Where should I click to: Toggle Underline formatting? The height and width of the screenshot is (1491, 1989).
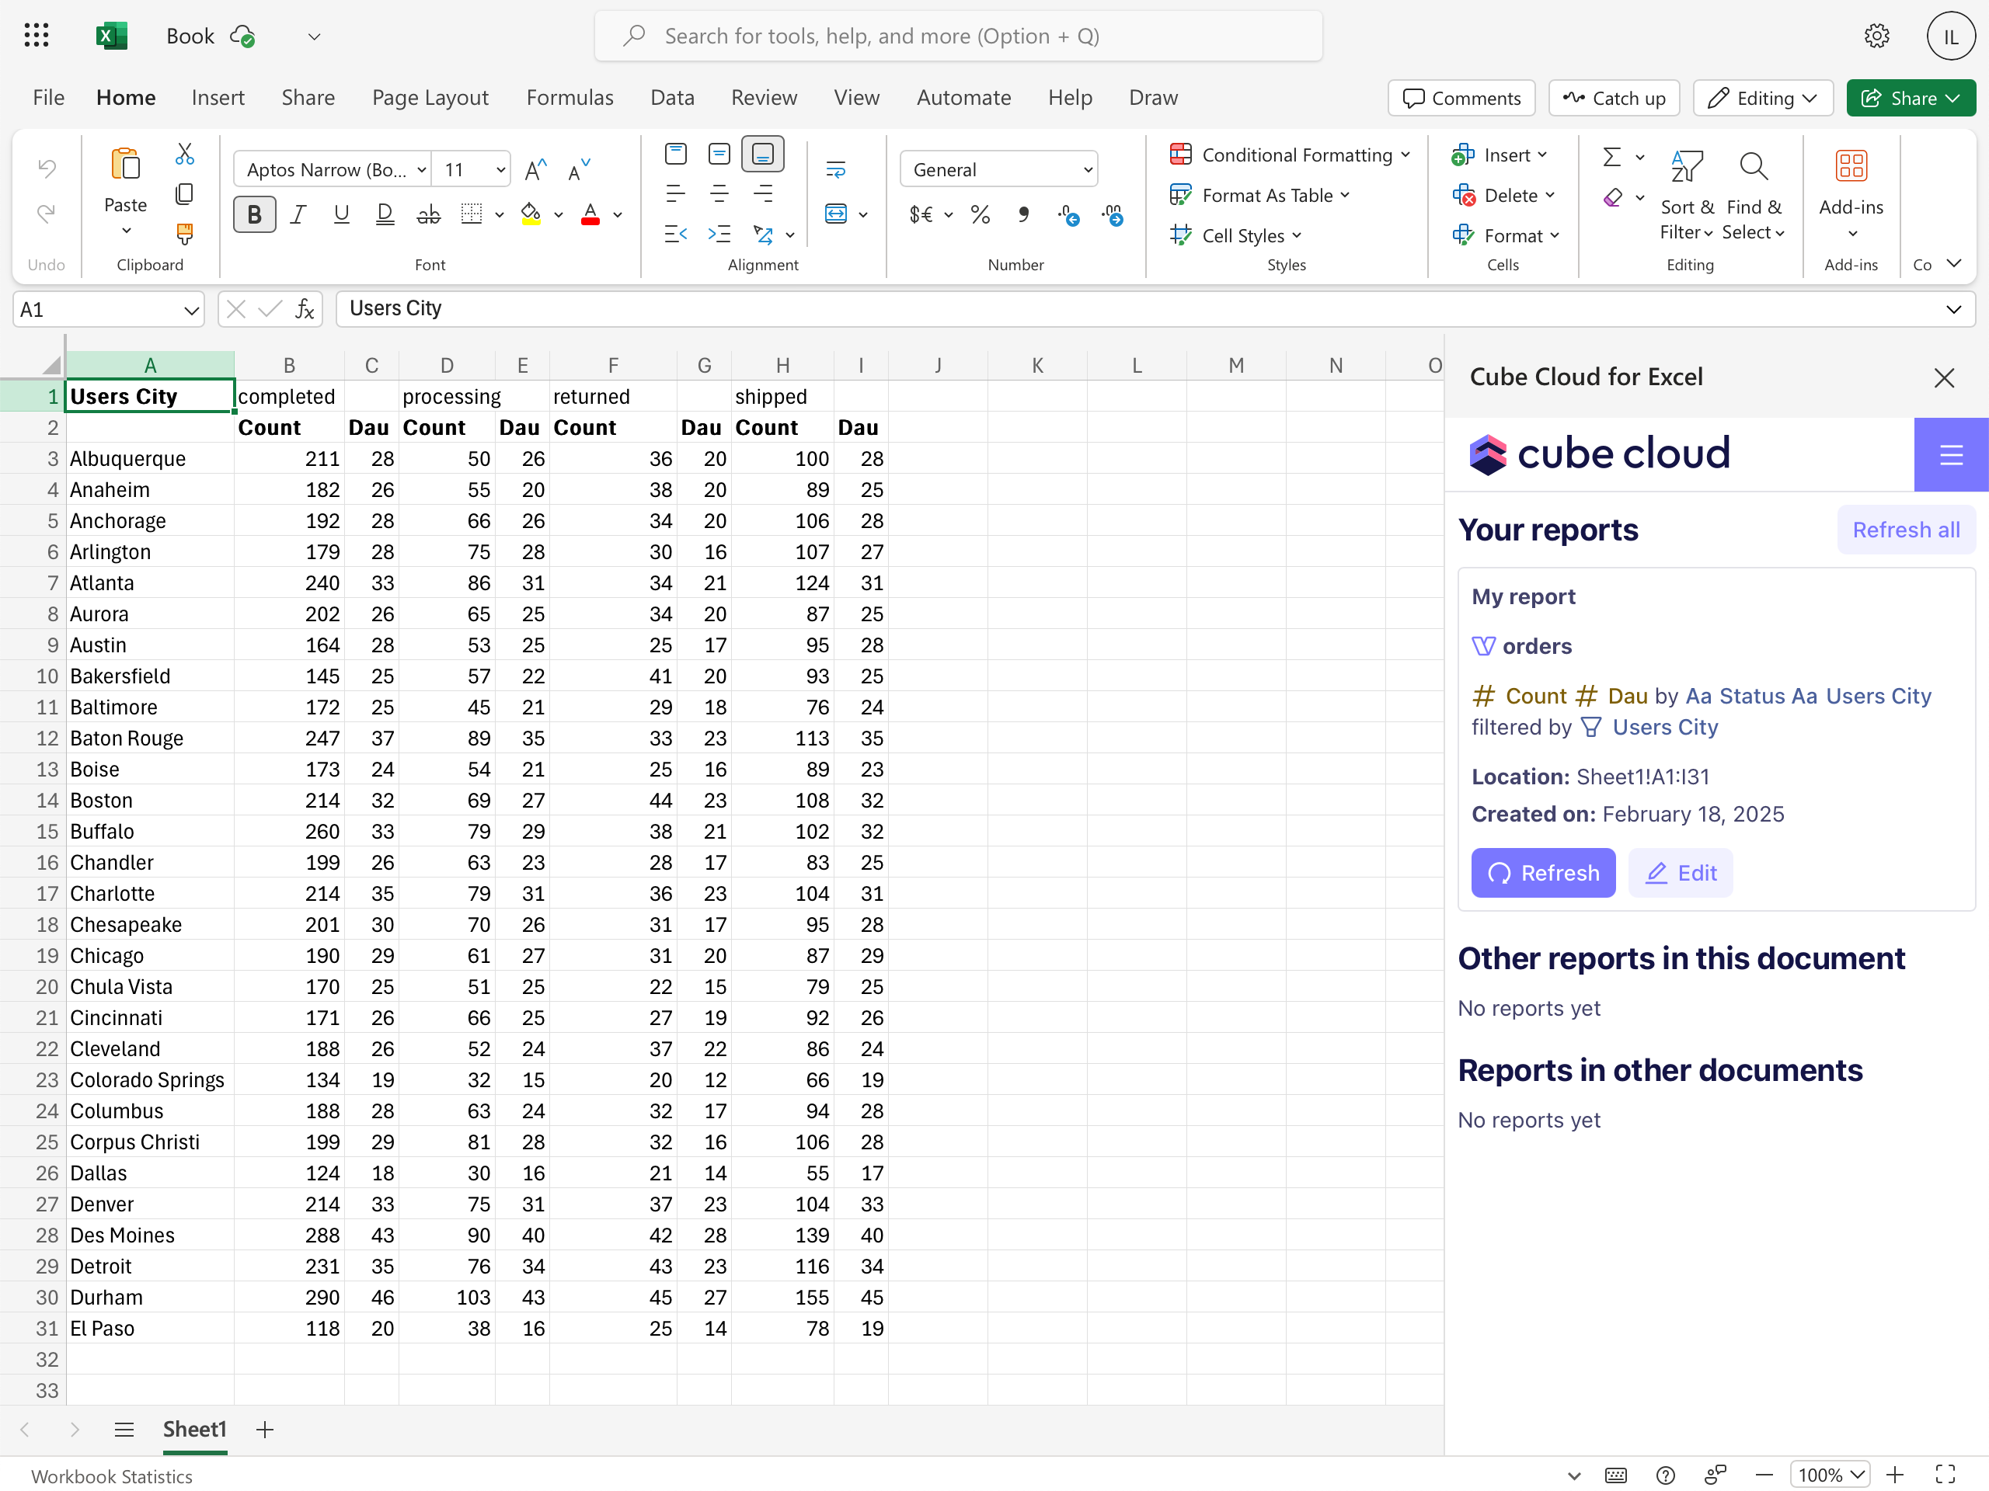(342, 215)
